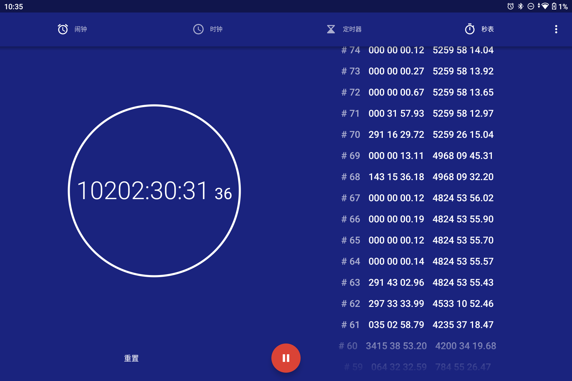572x381 pixels.
Task: Open the three-dot overflow menu
Action: pyautogui.click(x=556, y=29)
